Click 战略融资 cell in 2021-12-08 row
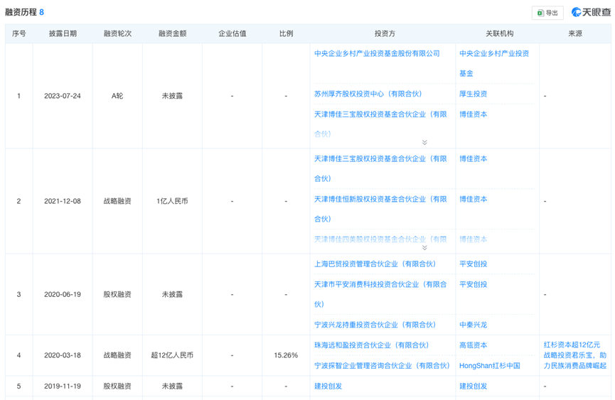 117,201
